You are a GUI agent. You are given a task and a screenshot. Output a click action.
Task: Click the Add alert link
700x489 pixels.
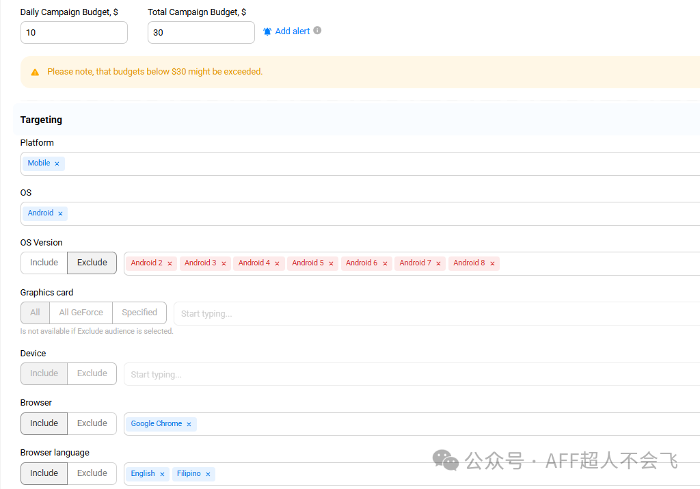293,31
